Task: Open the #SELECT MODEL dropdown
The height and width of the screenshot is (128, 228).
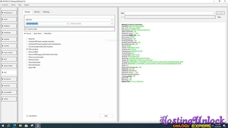Action: coord(92,24)
